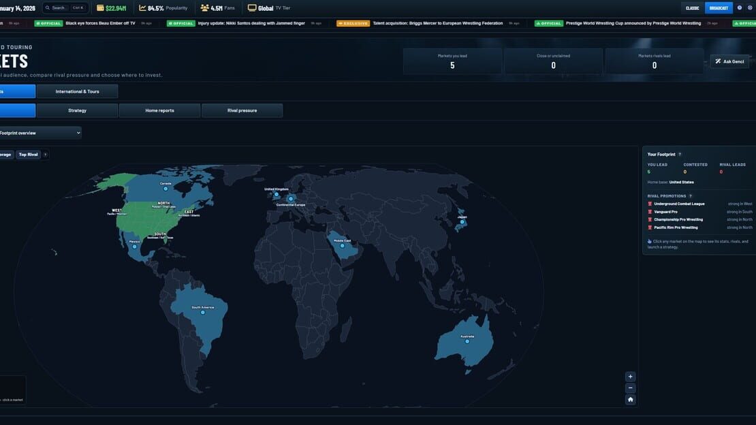Click the Fans group icon
The image size is (756, 425).
click(x=204, y=7)
